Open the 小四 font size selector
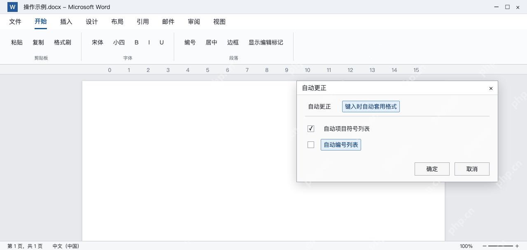The image size is (527, 250). coord(119,42)
